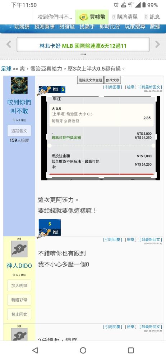This screenshot has height=360, width=166.
Task: Show next banner with right arrow
Action: point(157,44)
